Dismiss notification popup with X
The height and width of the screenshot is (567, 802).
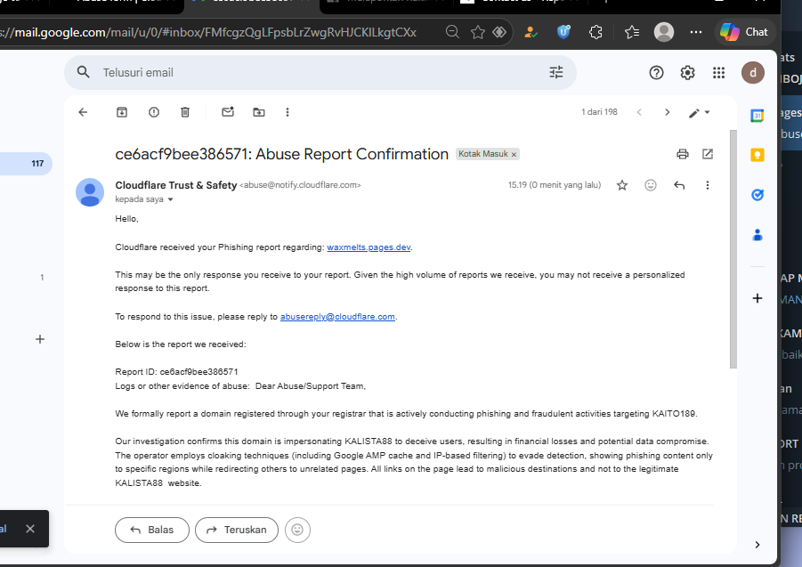(x=30, y=529)
